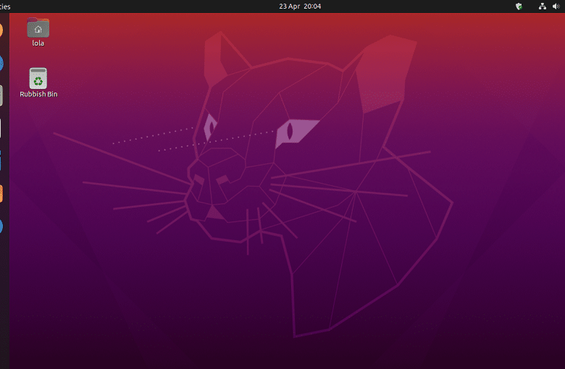Open the shield security indicator in top bar
Image resolution: width=565 pixels, height=369 pixels.
(x=519, y=6)
